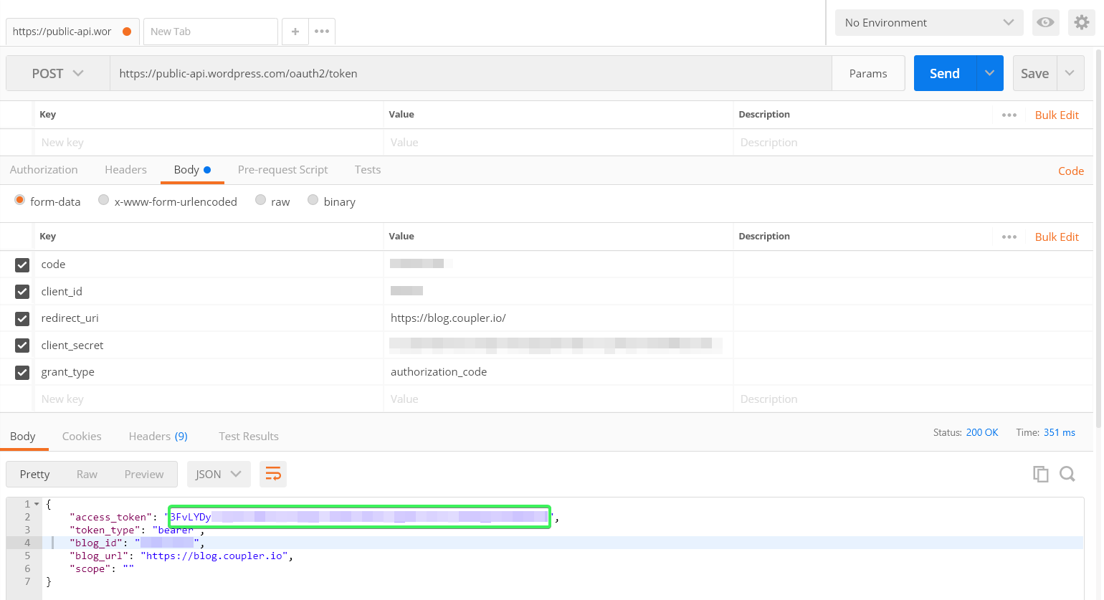
Task: Click the Send button
Action: [x=944, y=72]
